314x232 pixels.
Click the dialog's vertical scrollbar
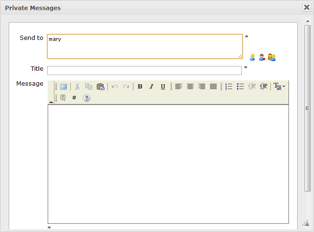(x=307, y=108)
